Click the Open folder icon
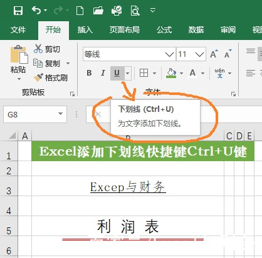The width and height of the screenshot is (262, 258). 98,11
